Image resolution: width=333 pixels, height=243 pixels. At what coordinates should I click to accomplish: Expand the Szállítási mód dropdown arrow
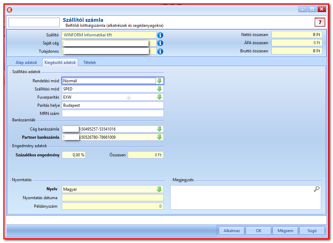159,89
